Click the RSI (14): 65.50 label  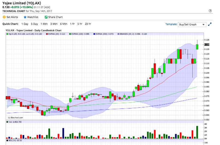(15, 141)
